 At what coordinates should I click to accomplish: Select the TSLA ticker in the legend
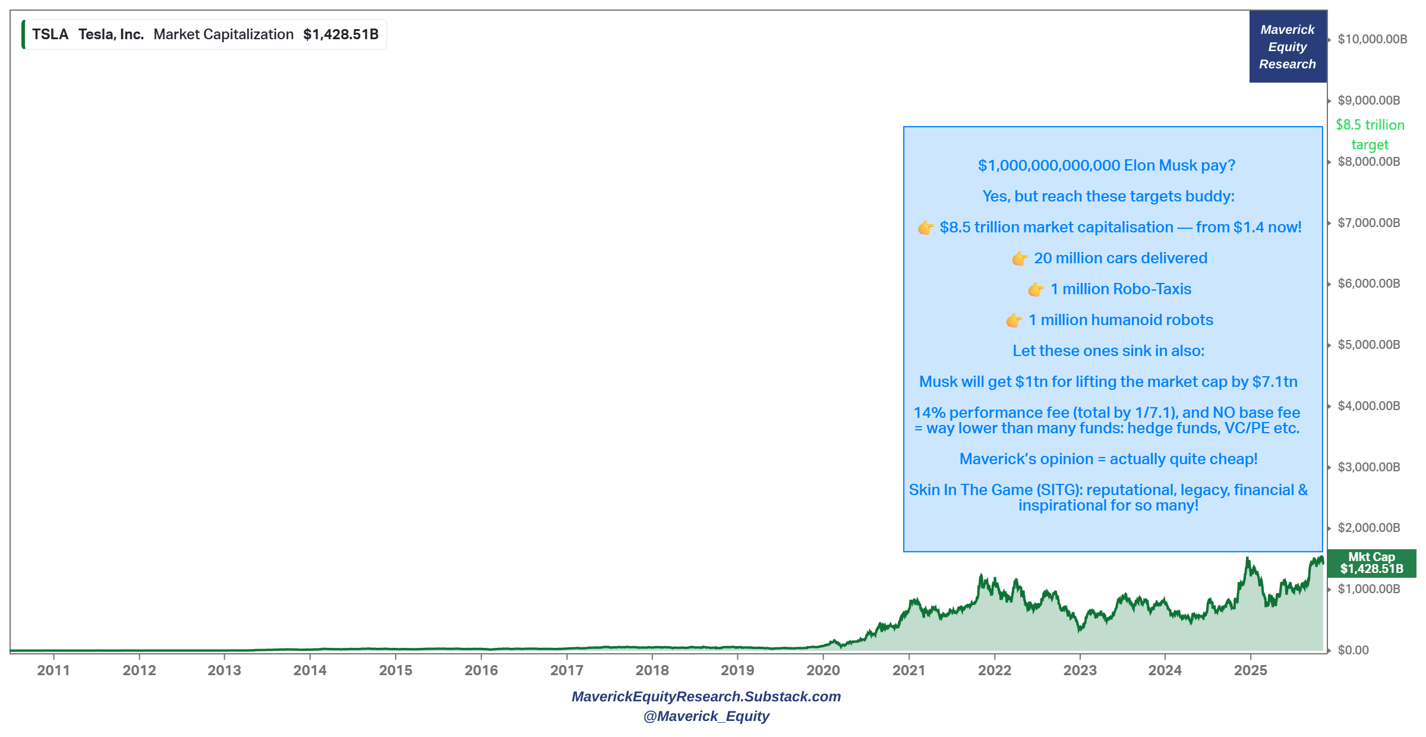click(50, 34)
